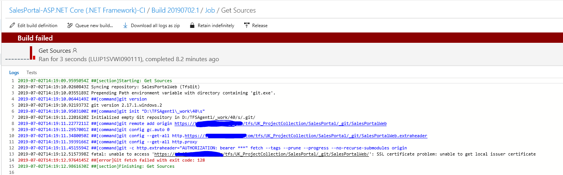Click the Queue new build icon
The width and height of the screenshot is (563, 175).
(x=70, y=26)
